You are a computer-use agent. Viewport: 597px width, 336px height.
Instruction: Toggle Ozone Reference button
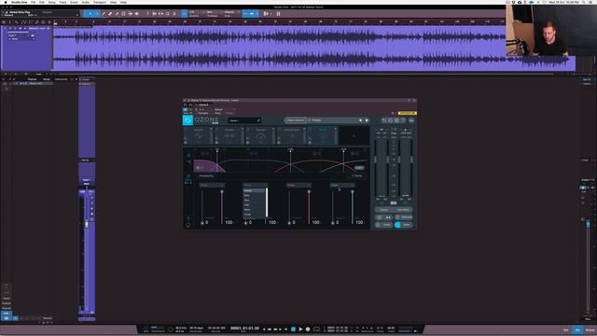coord(404,217)
